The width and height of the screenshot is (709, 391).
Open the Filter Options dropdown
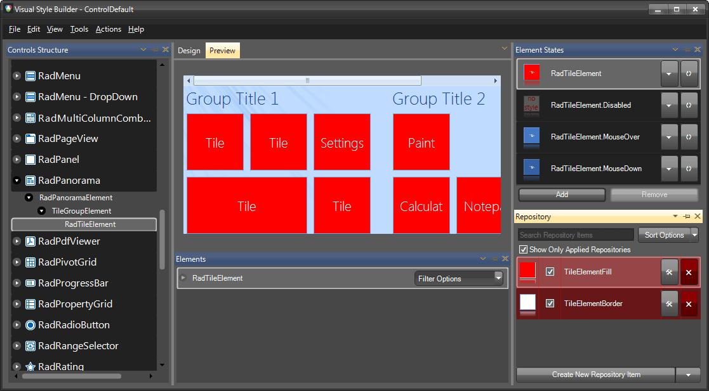[x=459, y=278]
